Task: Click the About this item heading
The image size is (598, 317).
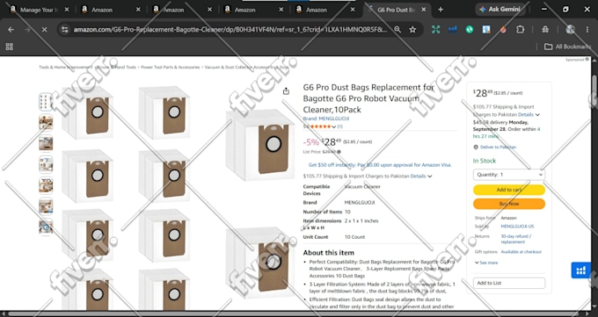Action: coord(328,253)
